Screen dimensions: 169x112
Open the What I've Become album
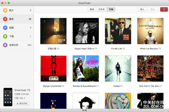(x=150, y=31)
